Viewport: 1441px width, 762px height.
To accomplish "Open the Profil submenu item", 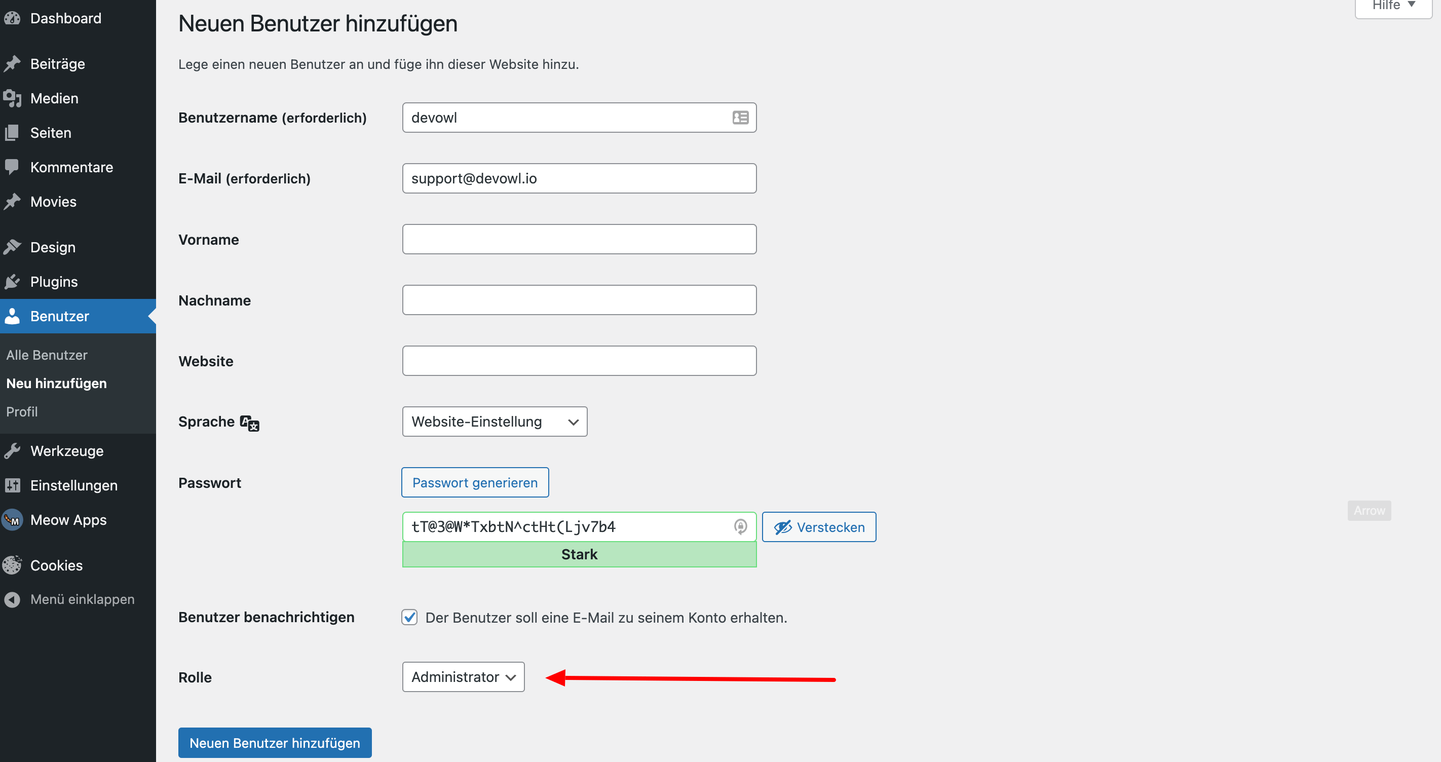I will point(22,411).
